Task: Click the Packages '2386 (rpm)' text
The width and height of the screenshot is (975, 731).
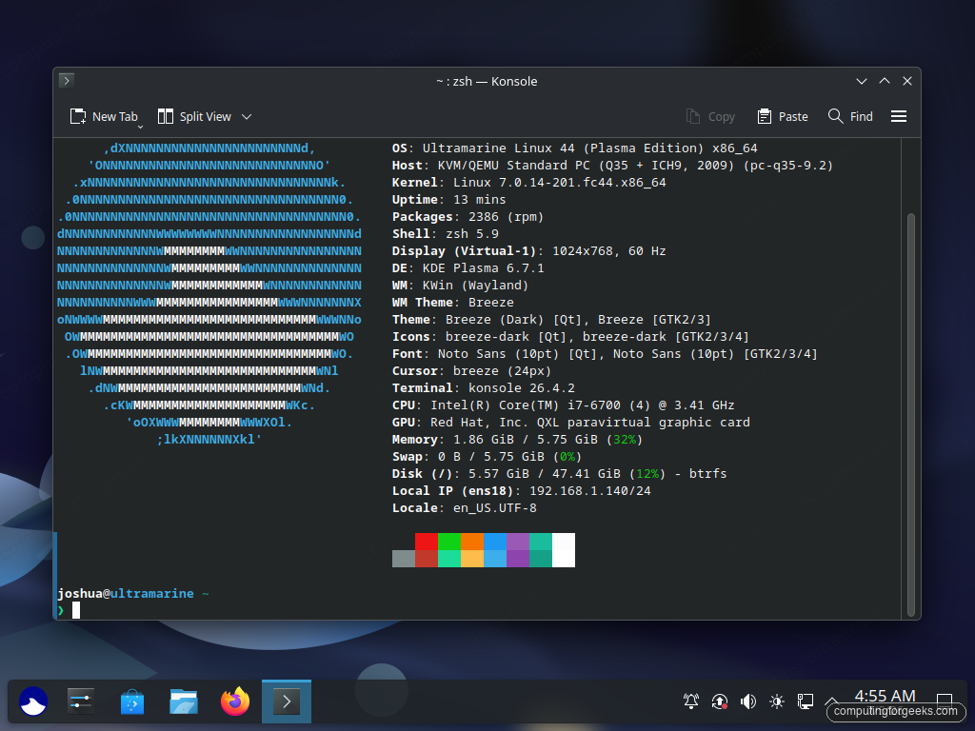Action: tap(507, 217)
